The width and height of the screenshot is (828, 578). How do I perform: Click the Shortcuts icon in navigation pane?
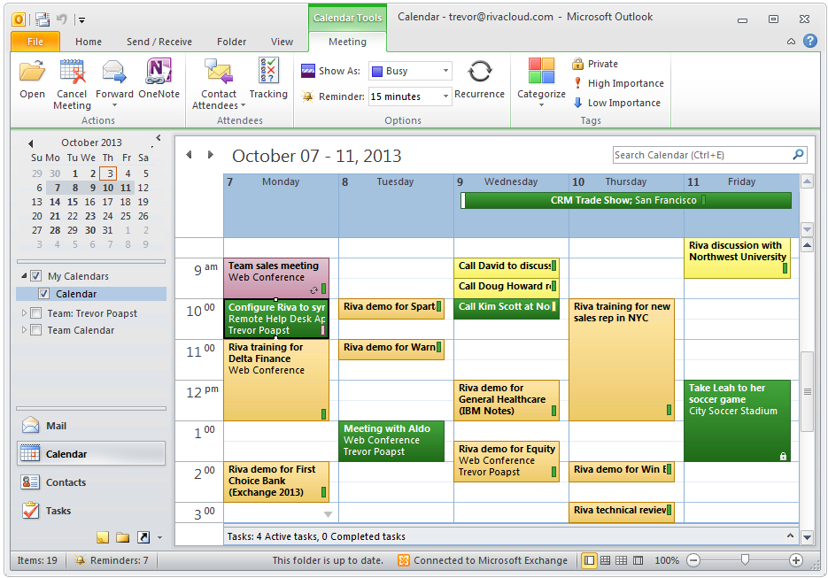pos(143,537)
